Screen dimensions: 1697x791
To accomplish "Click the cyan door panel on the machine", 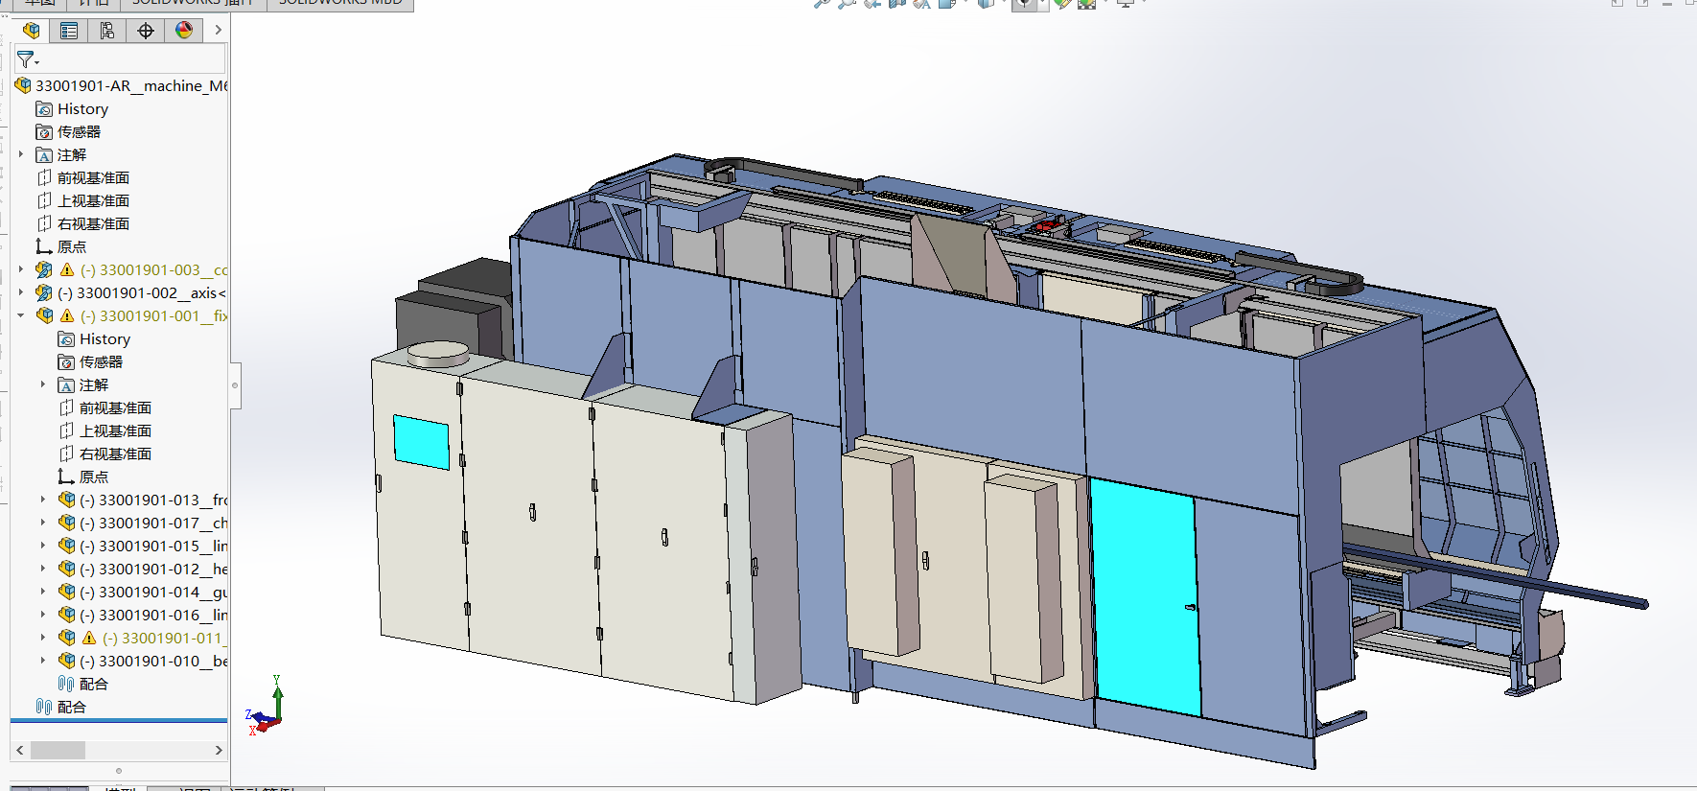I will pyautogui.click(x=1146, y=596).
